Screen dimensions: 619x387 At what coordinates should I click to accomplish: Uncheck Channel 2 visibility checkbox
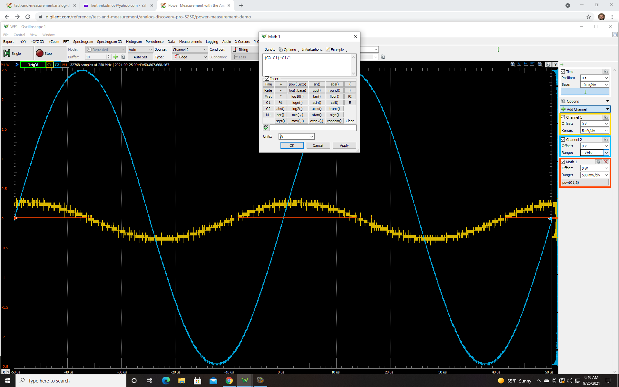pos(563,140)
